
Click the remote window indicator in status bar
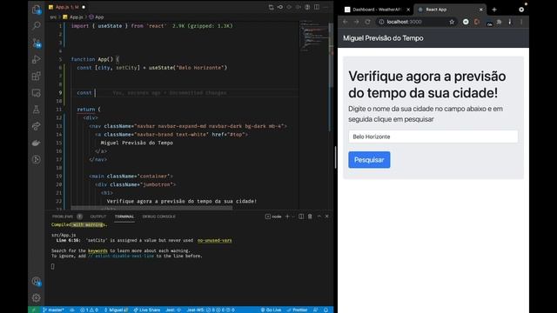click(x=34, y=310)
